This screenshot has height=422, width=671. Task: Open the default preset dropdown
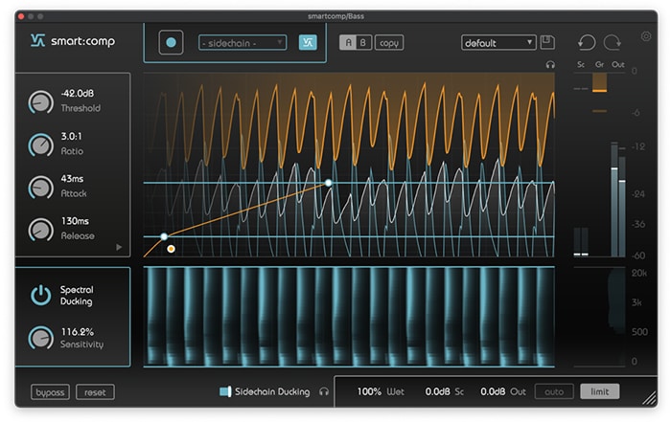(x=497, y=42)
